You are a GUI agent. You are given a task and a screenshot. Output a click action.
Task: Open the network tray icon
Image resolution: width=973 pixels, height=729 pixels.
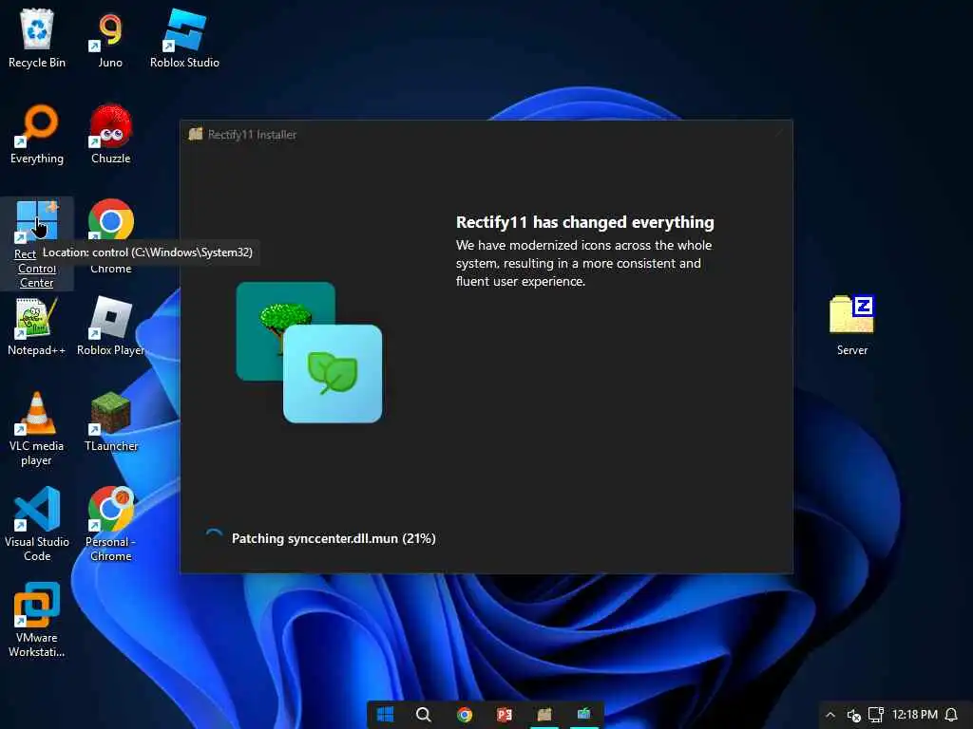coord(875,715)
